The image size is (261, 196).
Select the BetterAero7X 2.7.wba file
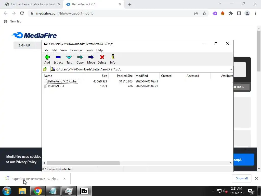pos(62,81)
